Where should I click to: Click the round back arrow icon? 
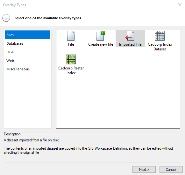coord(6,18)
